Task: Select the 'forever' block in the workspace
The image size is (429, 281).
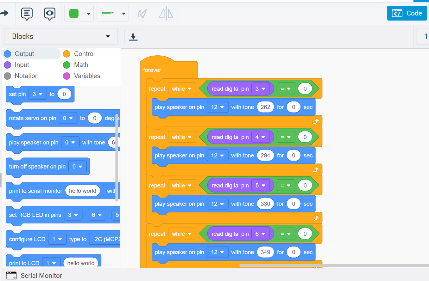Action: (152, 70)
